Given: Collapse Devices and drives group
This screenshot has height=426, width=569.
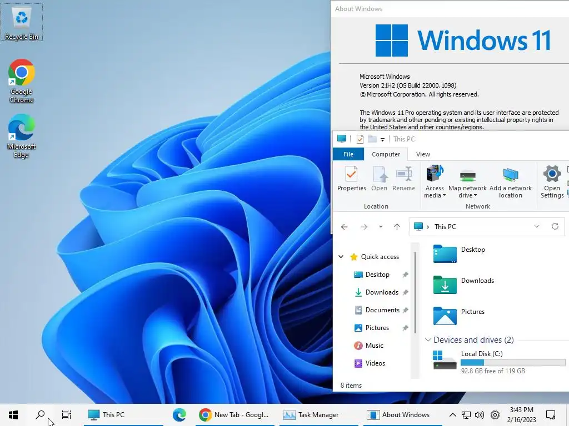Looking at the screenshot, I should point(428,340).
